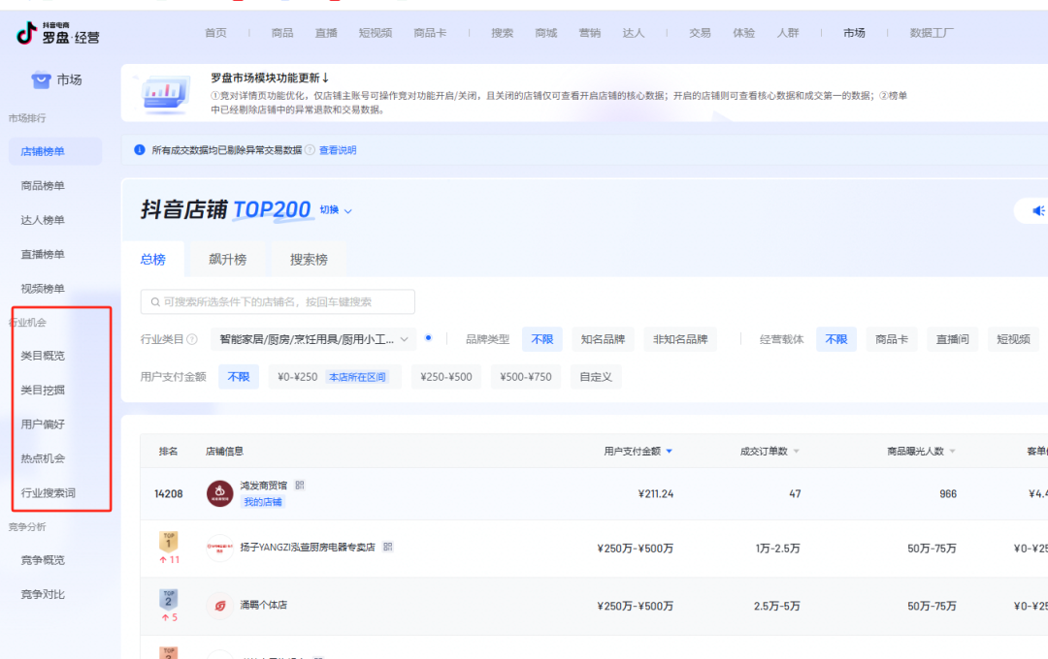Focus the store name search field
The width and height of the screenshot is (1048, 659).
(x=278, y=301)
